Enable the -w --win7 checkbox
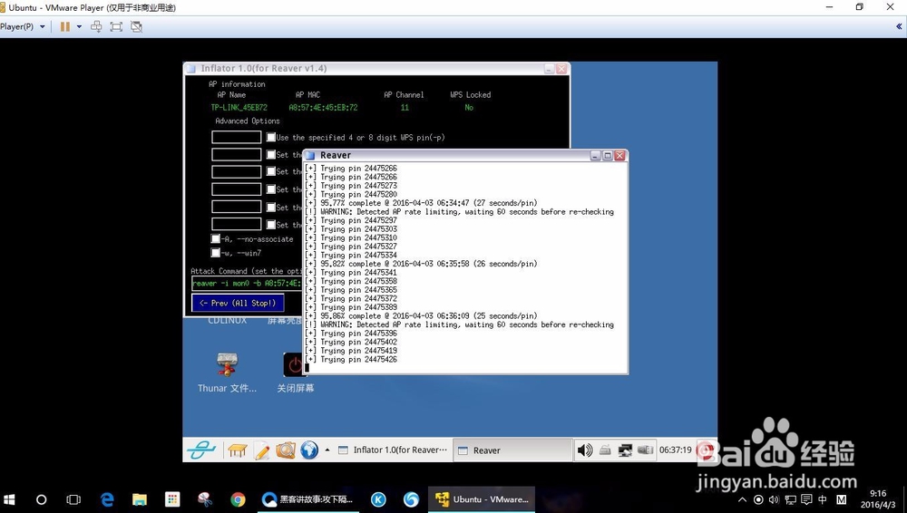 (x=216, y=253)
